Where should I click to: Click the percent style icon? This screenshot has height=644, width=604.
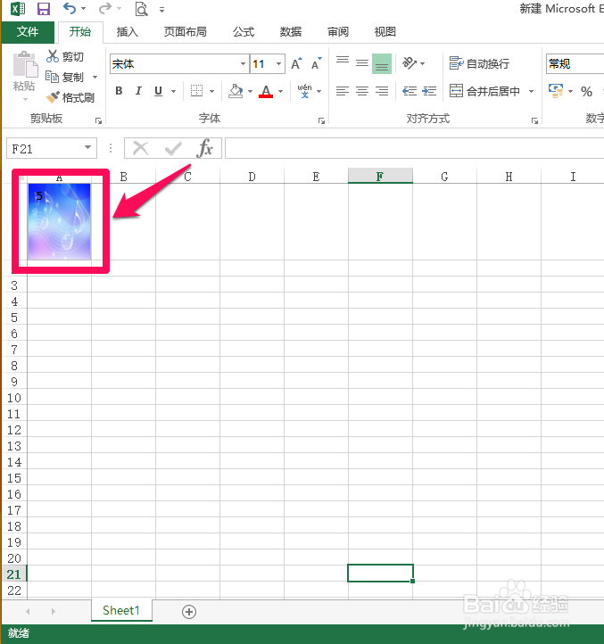pos(587,91)
